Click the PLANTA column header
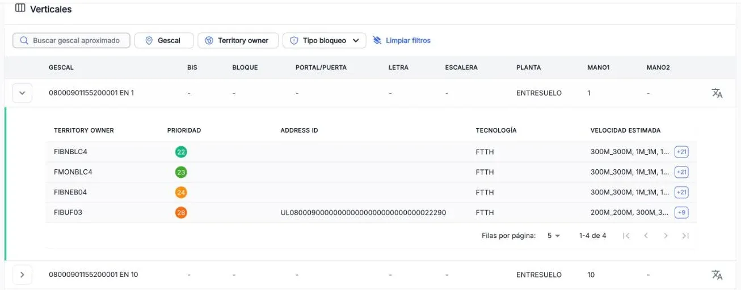 529,67
